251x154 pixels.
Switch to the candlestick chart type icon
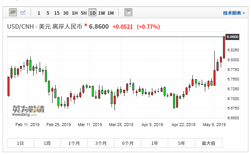tap(13, 12)
